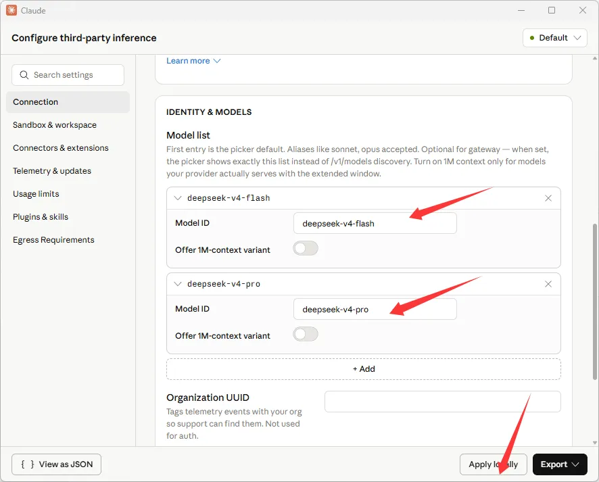Screen dimensions: 599x482
Task: Remove the deepseek-v4-pro model entry
Action: click(x=548, y=284)
